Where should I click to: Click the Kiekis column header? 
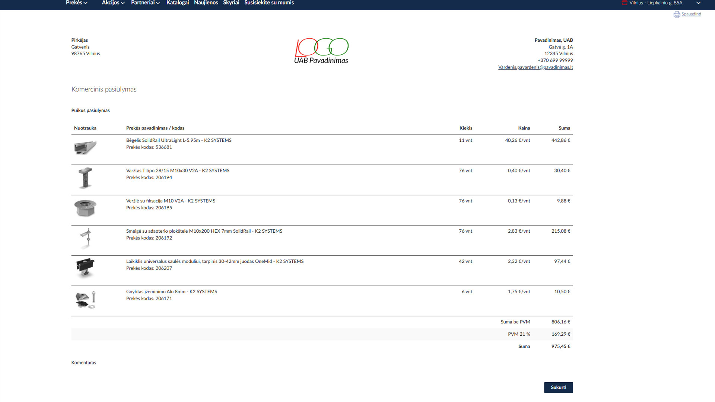tap(466, 128)
